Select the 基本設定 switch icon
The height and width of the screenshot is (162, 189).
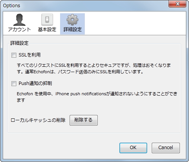[x=47, y=20]
